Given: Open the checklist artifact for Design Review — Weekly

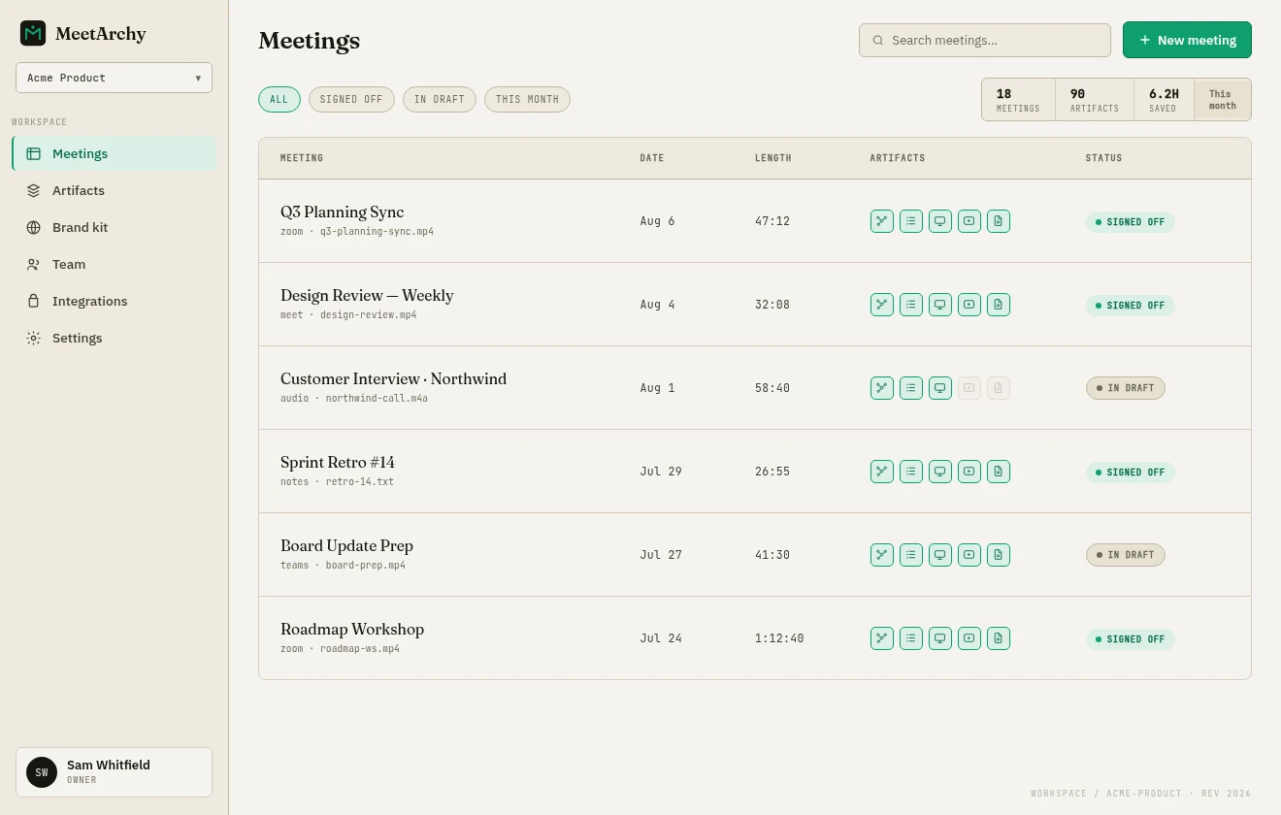Looking at the screenshot, I should pyautogui.click(x=911, y=305).
